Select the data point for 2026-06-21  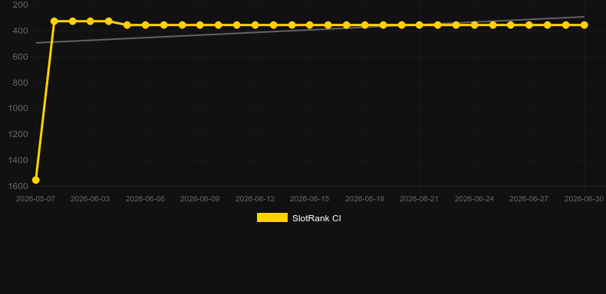coord(420,25)
